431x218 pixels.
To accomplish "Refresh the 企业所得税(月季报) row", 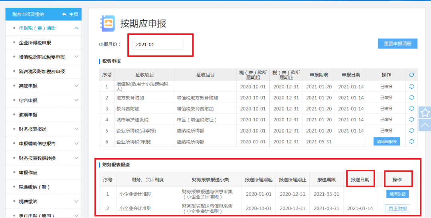I will click(x=411, y=131).
